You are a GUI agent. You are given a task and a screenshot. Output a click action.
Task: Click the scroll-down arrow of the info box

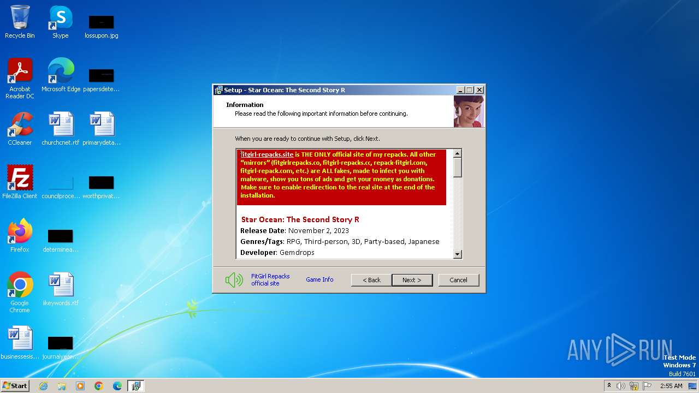tap(458, 254)
